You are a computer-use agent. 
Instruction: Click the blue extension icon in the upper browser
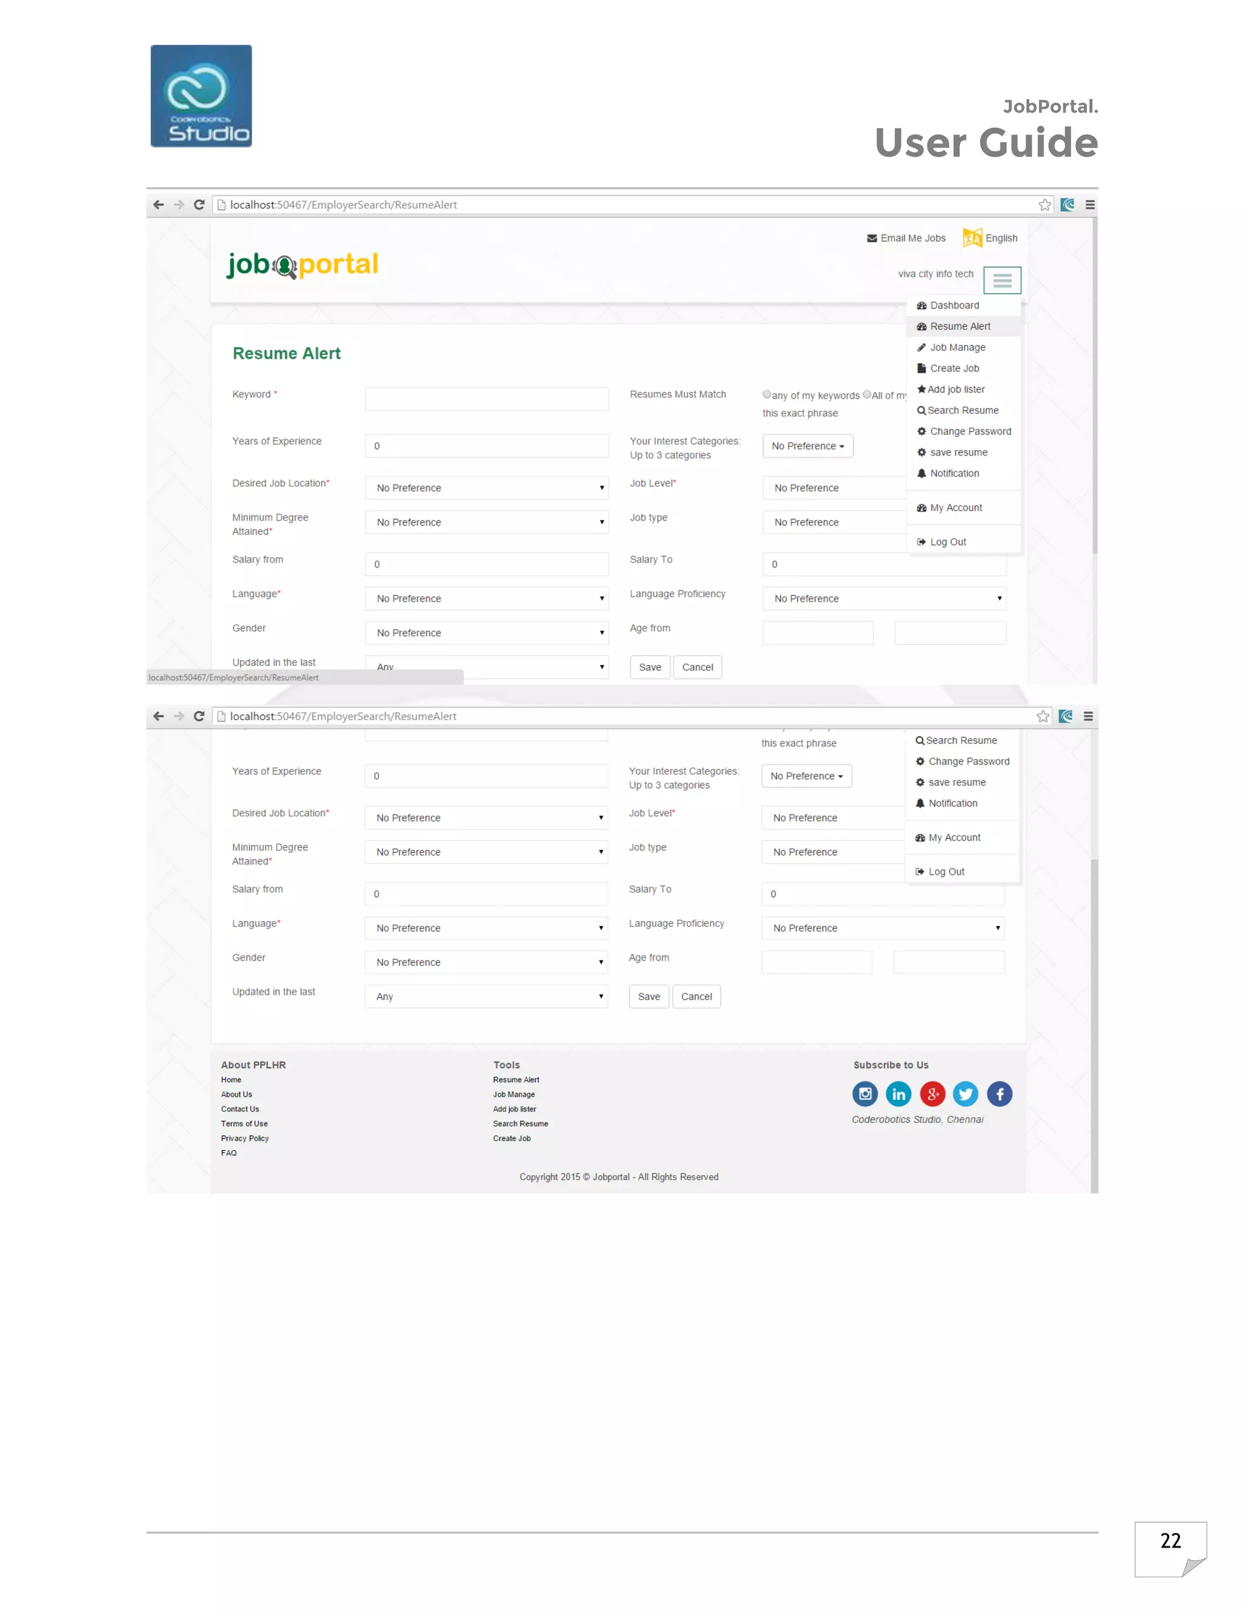point(1067,204)
